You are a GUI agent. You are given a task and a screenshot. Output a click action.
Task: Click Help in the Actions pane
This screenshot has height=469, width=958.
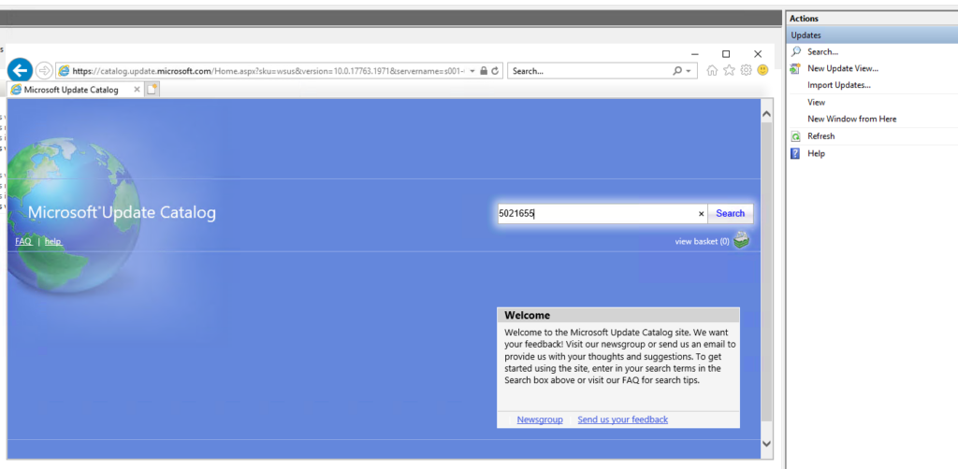816,154
